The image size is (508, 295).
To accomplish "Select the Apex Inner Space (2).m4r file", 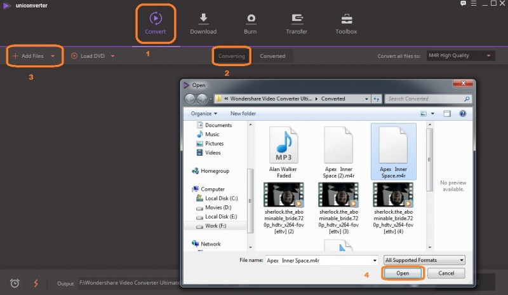I will [x=338, y=152].
